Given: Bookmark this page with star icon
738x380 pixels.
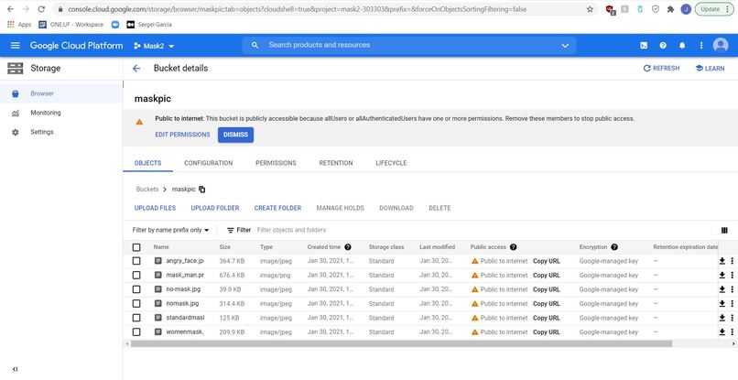Looking at the screenshot, I should tap(590, 9).
